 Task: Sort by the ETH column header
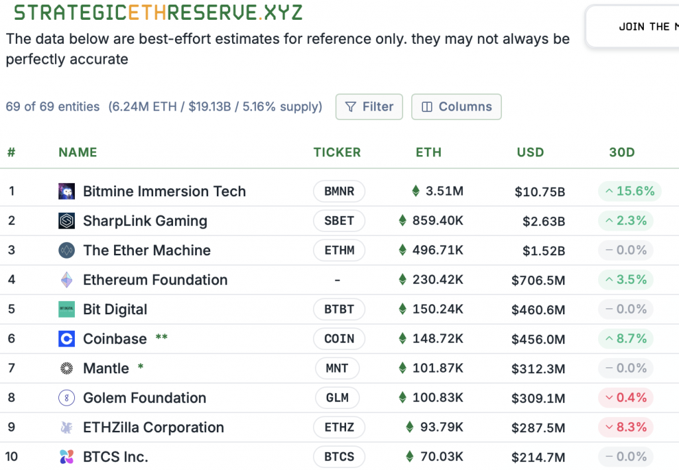428,152
